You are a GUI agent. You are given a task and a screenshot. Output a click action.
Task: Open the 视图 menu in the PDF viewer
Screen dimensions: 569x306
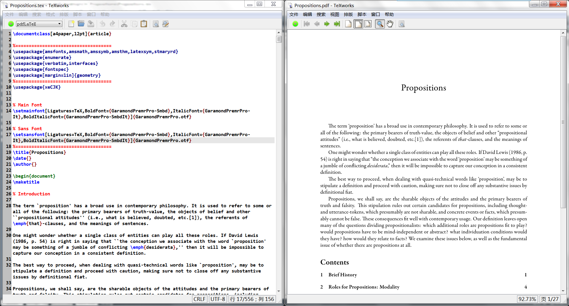coord(334,14)
